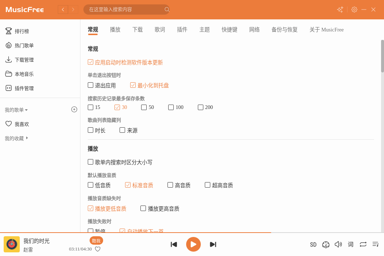Hide the 时长 column checkbox
The image size is (384, 256).
click(x=91, y=130)
